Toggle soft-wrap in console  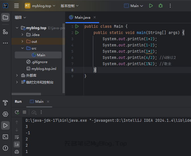coord(17,137)
